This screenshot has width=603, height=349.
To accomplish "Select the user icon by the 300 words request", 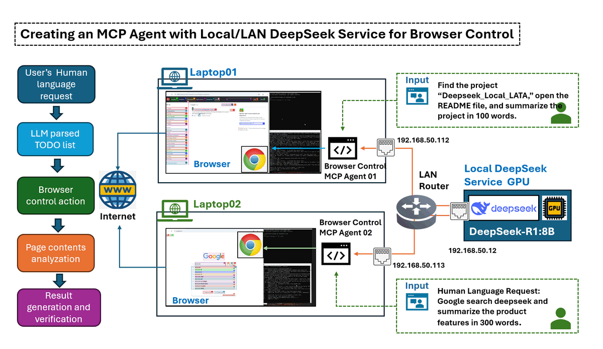I will [x=561, y=318].
